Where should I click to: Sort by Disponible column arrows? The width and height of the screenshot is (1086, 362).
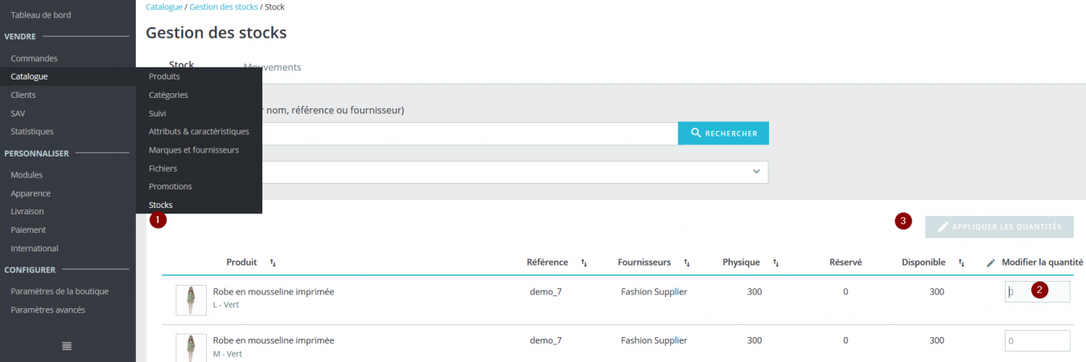pyautogui.click(x=961, y=262)
